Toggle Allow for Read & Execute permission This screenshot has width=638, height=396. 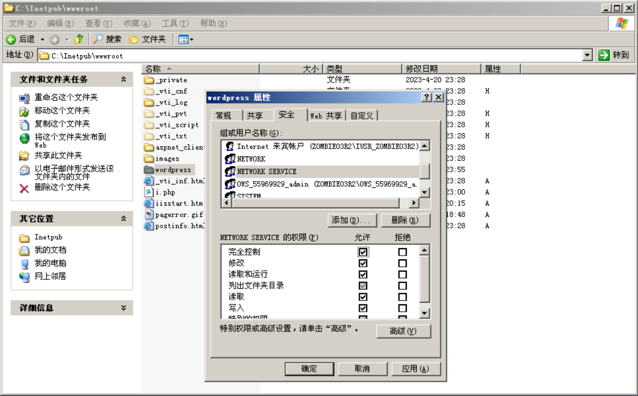[363, 274]
